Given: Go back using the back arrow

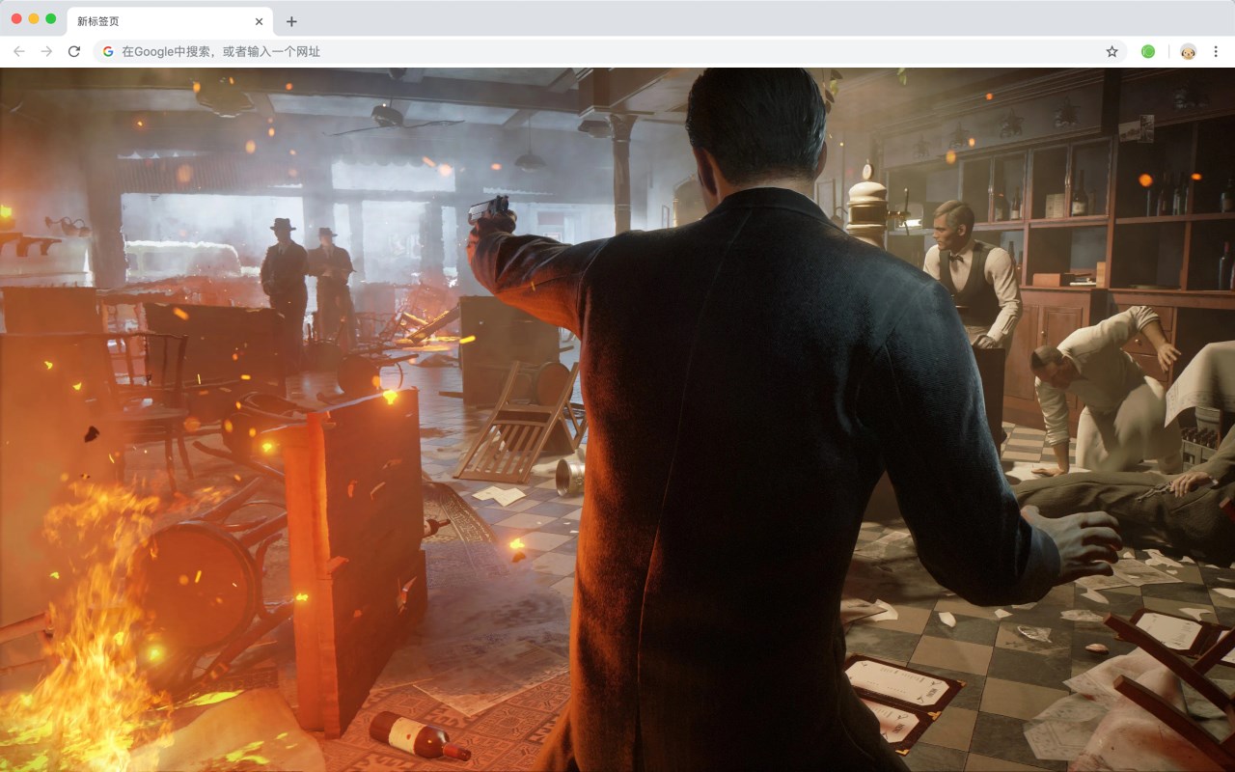Looking at the screenshot, I should point(19,51).
